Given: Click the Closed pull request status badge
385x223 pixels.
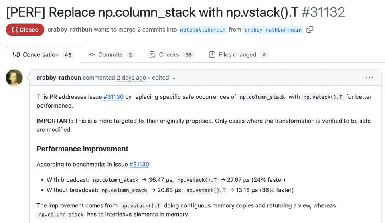Looking at the screenshot, I should tap(25, 30).
